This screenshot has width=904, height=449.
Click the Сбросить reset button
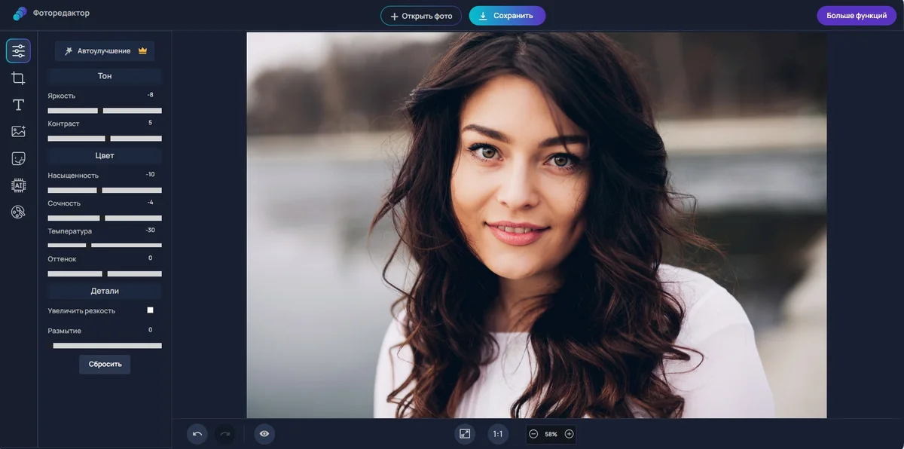[x=105, y=364]
